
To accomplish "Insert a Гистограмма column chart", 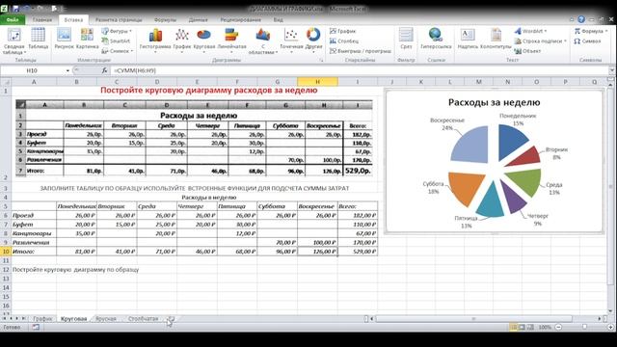I will pyautogui.click(x=155, y=40).
